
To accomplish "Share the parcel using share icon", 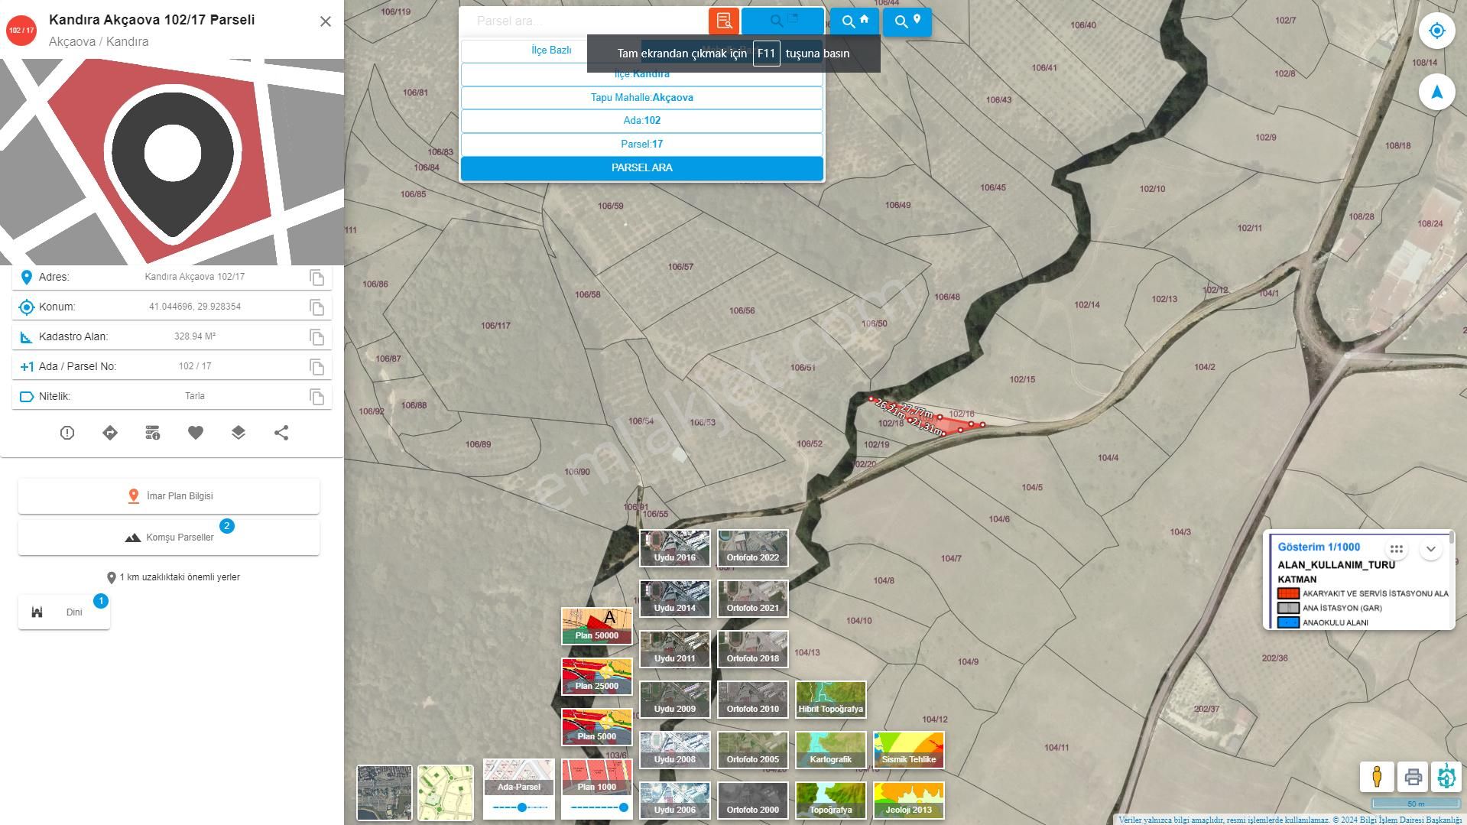I will coord(281,433).
